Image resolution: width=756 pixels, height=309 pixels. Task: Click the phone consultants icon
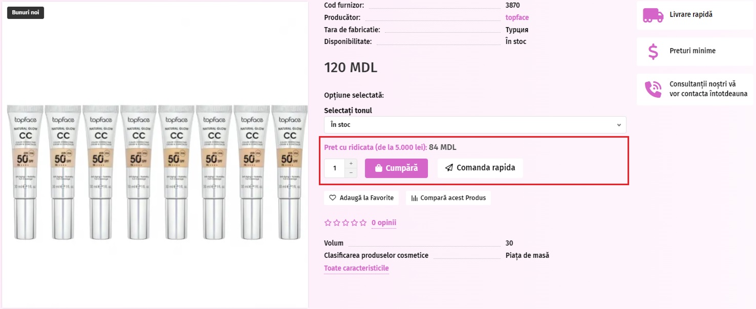point(653,89)
